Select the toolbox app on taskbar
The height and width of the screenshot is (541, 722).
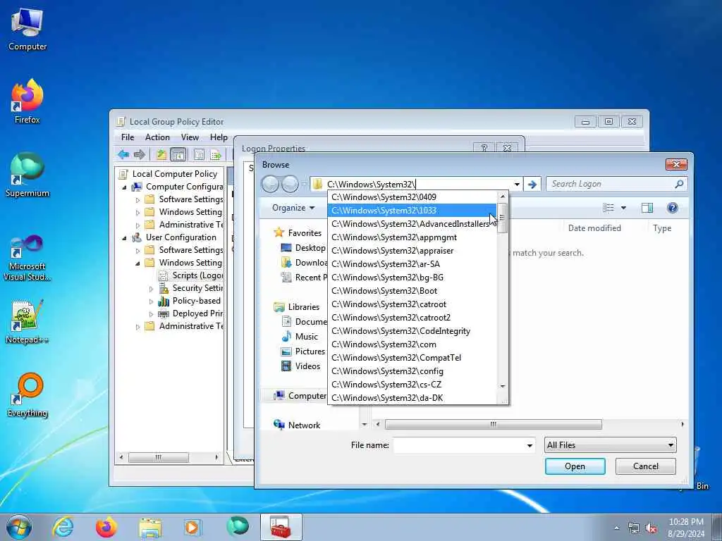pyautogui.click(x=281, y=527)
